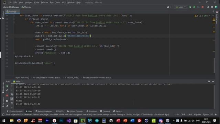Click the green Debug bug icon

[x=194, y=7]
